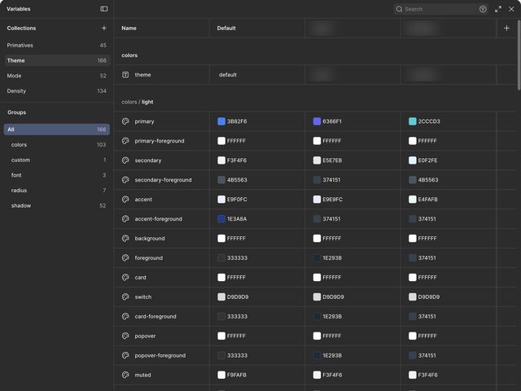Click the palette icon of accent-foreground row
Screen dimensions: 521x391
click(x=125, y=219)
